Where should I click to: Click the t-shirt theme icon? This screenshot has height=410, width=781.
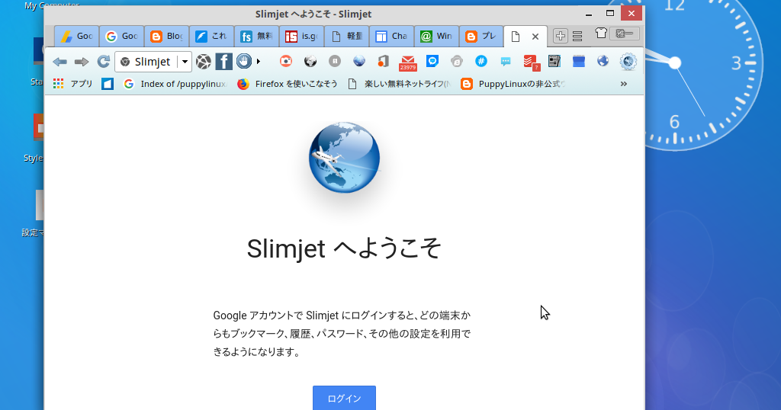pyautogui.click(x=601, y=33)
